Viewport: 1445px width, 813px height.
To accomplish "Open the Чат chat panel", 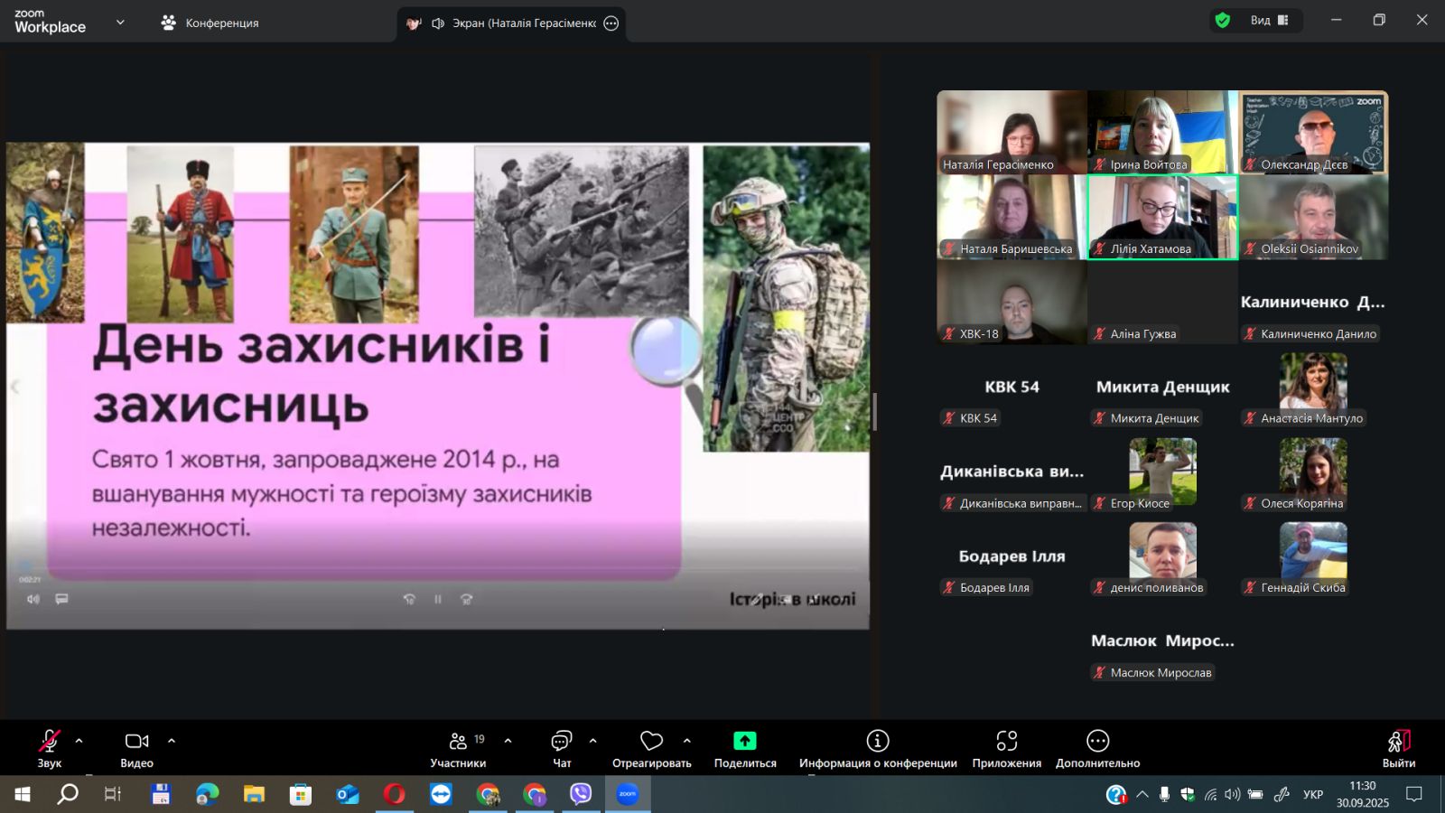I will coord(562,749).
